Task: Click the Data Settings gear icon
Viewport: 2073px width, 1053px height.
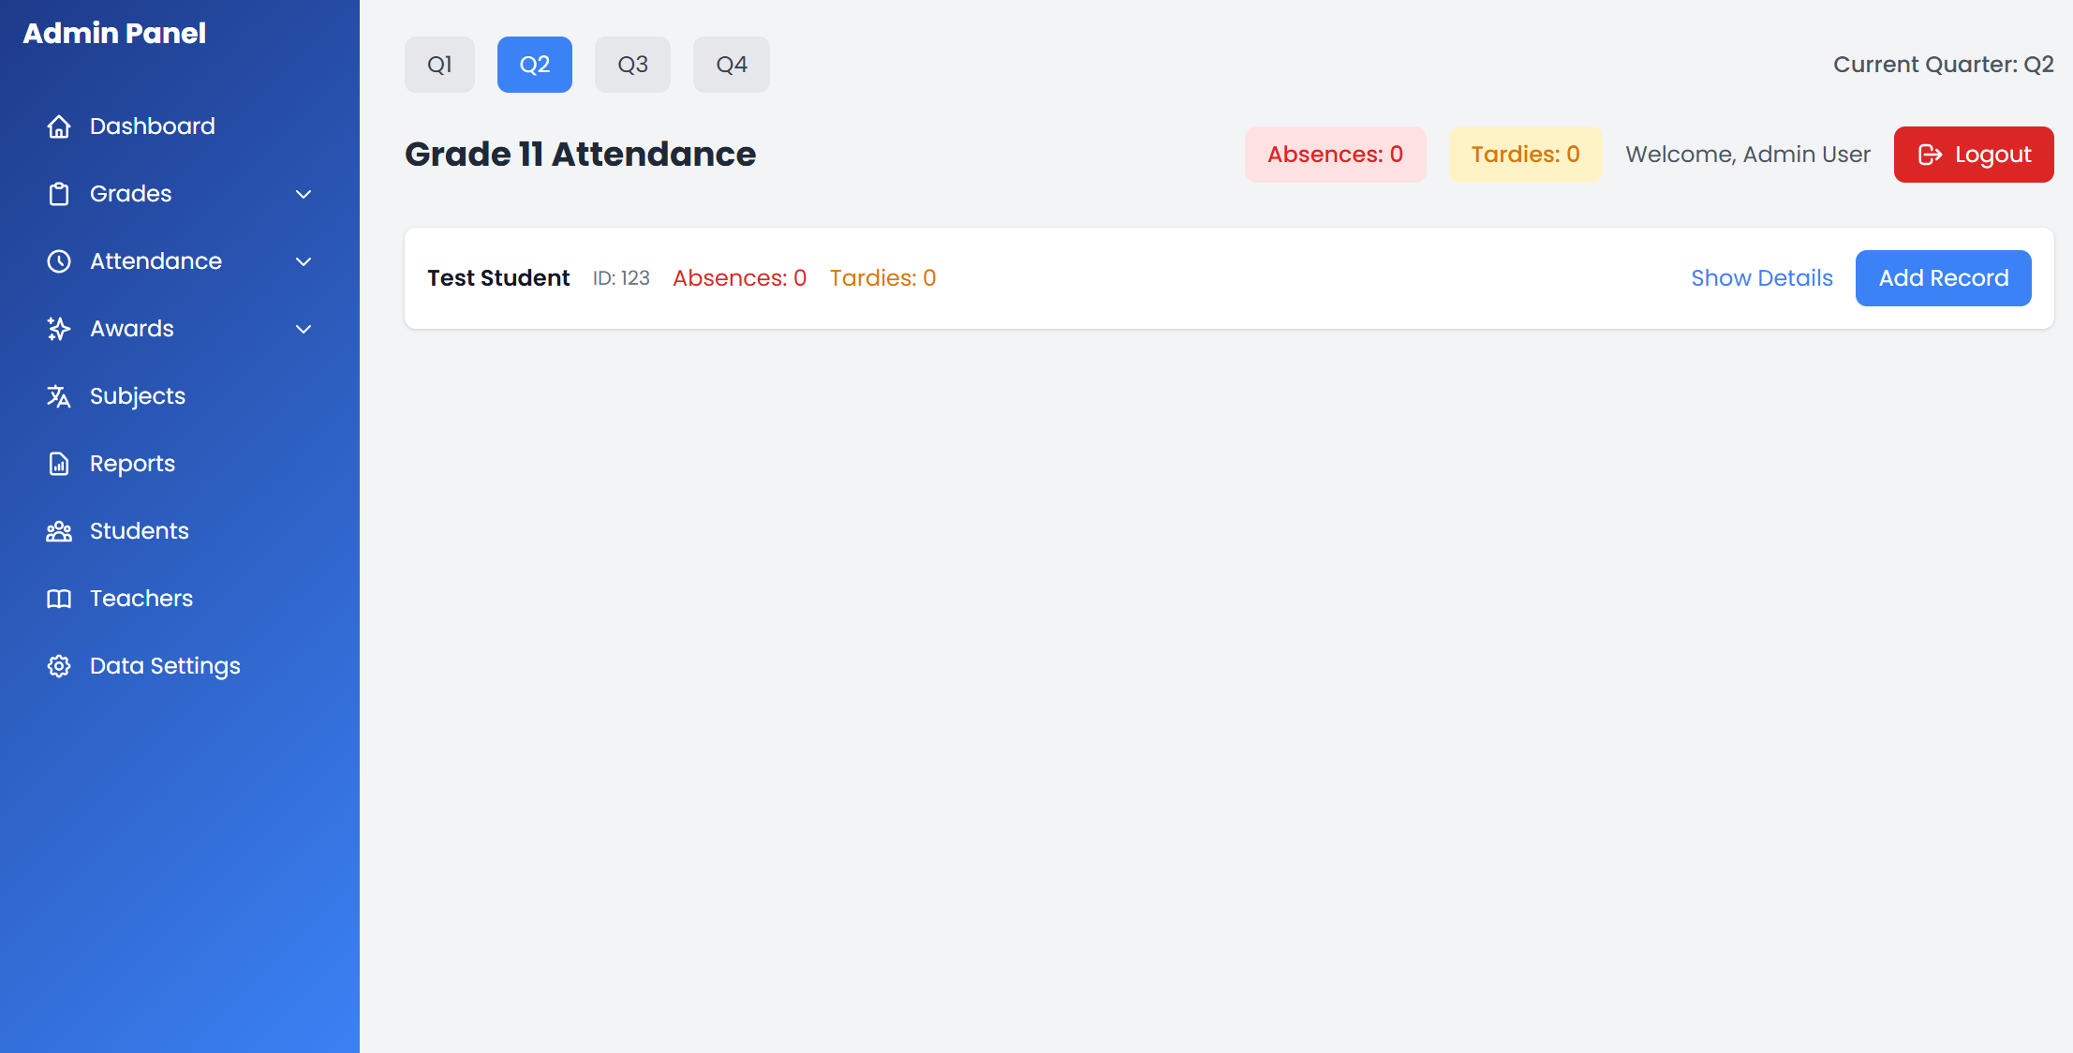Action: 59,666
